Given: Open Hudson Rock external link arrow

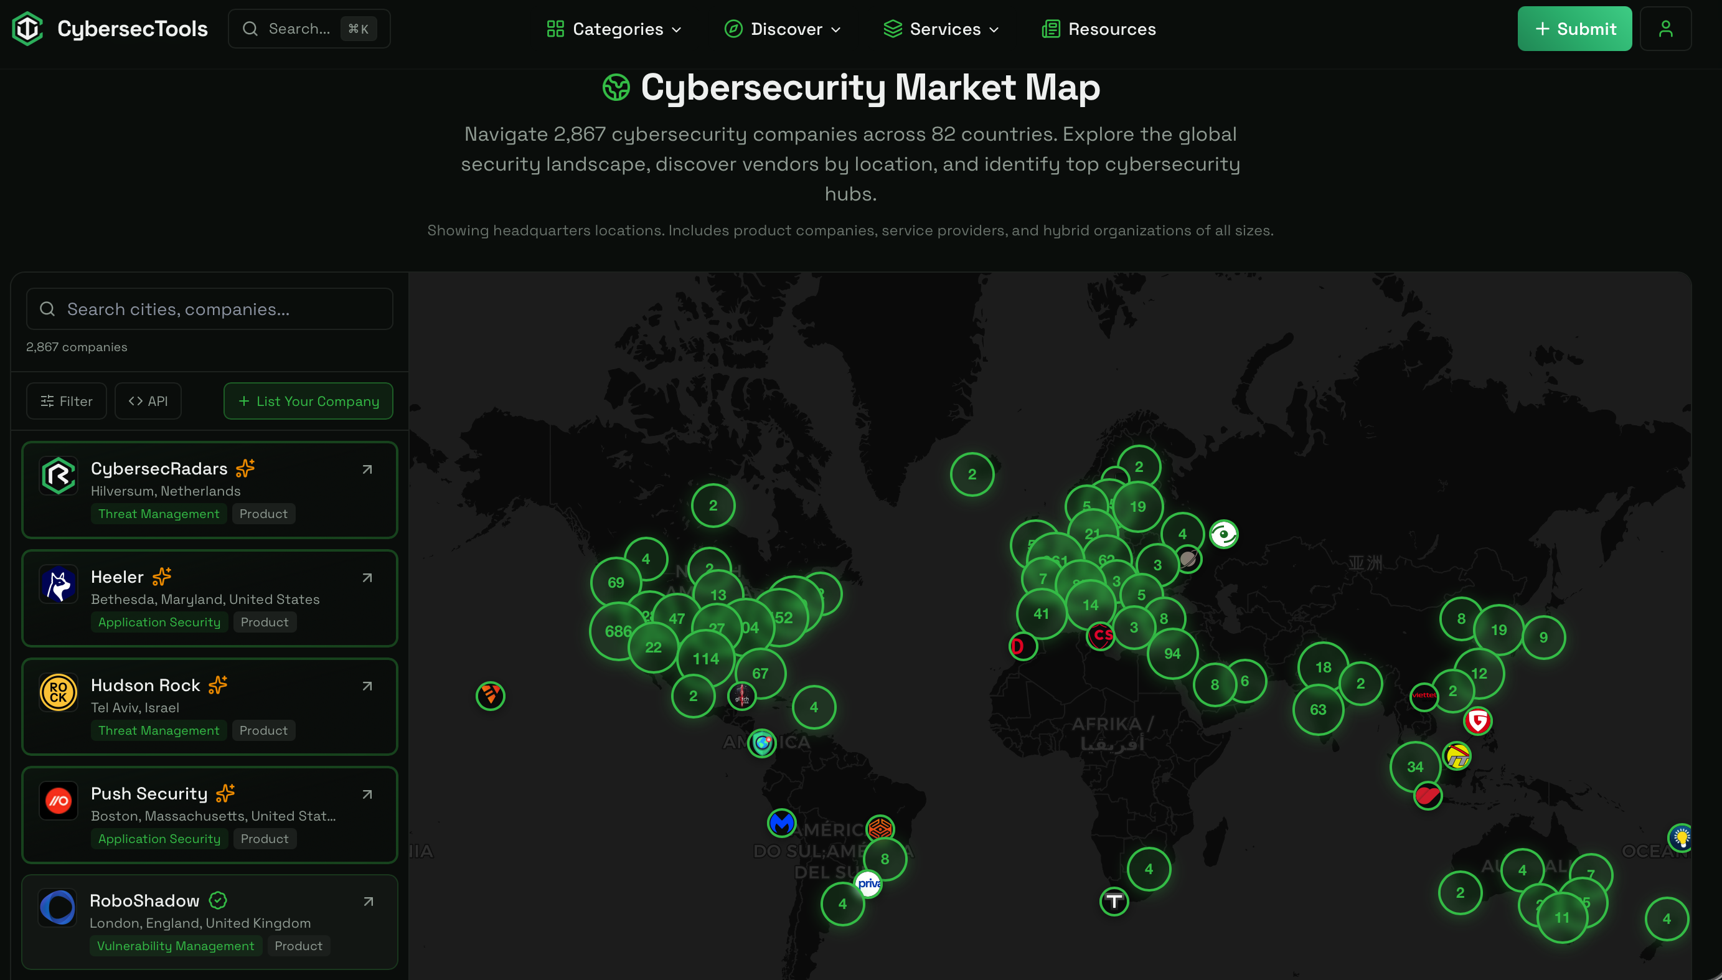Looking at the screenshot, I should [x=367, y=686].
